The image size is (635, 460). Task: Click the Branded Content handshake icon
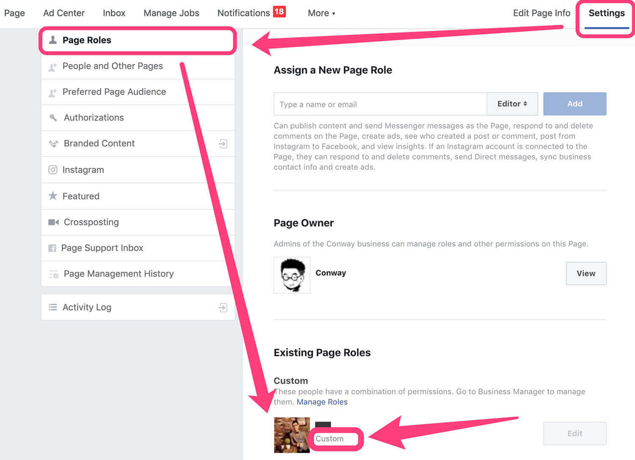[53, 144]
